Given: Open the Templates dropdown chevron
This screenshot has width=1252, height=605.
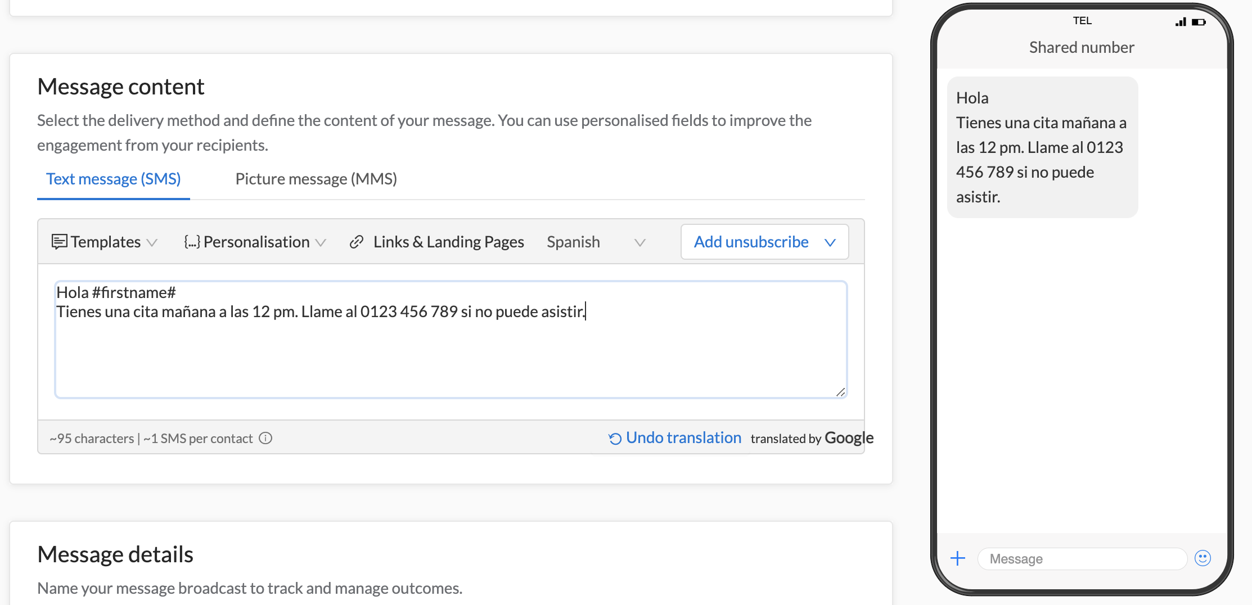Looking at the screenshot, I should coord(152,243).
